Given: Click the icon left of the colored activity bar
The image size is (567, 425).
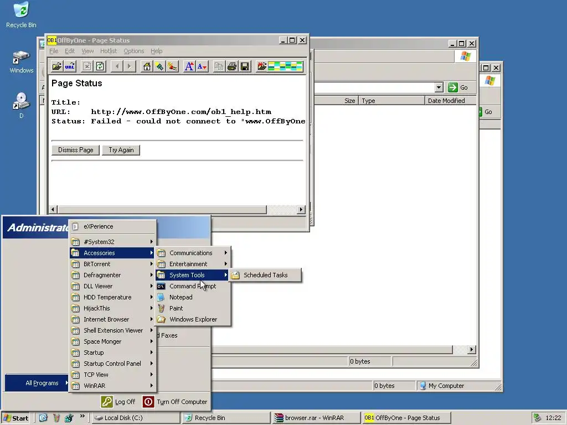Looking at the screenshot, I should (x=261, y=66).
